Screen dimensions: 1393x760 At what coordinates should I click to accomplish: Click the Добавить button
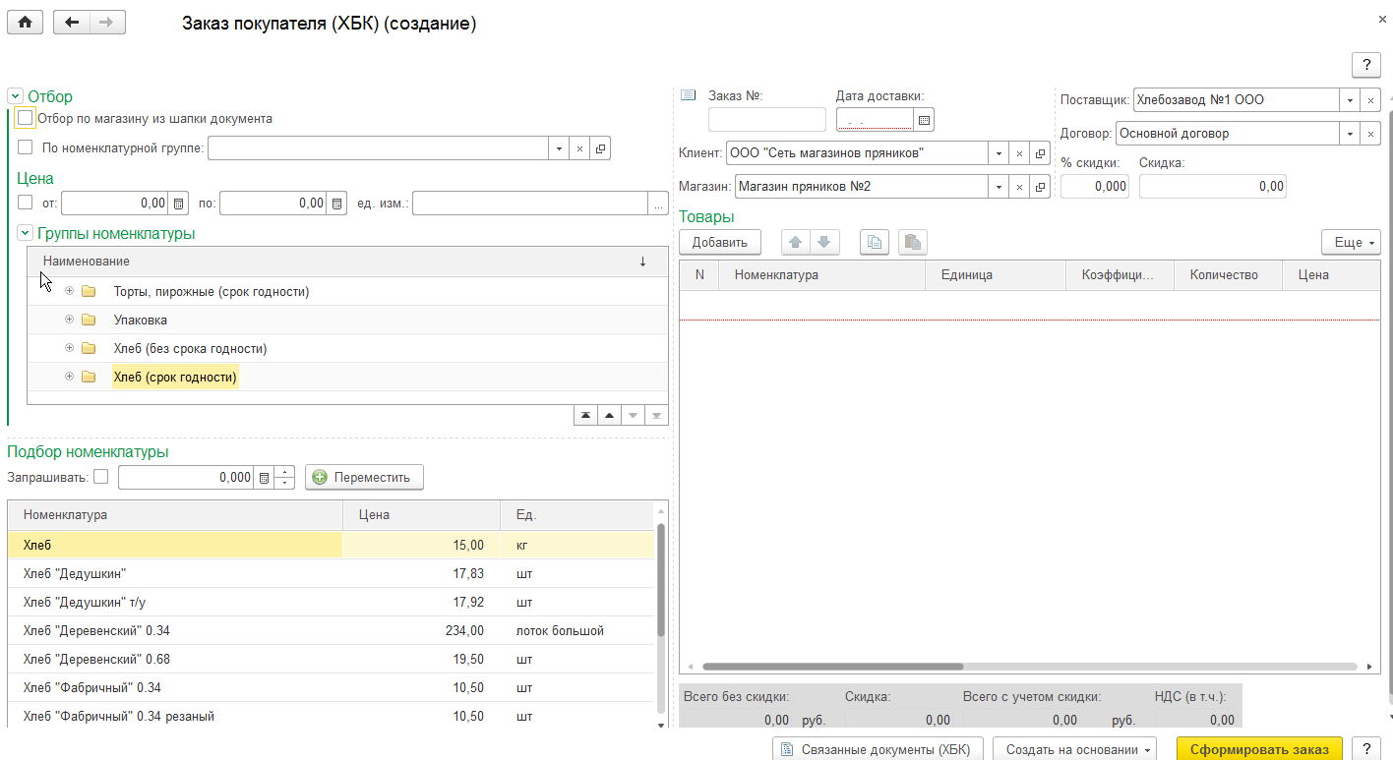tap(719, 242)
